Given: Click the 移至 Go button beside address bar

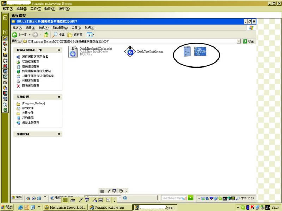Looking at the screenshot, I should [249, 41].
